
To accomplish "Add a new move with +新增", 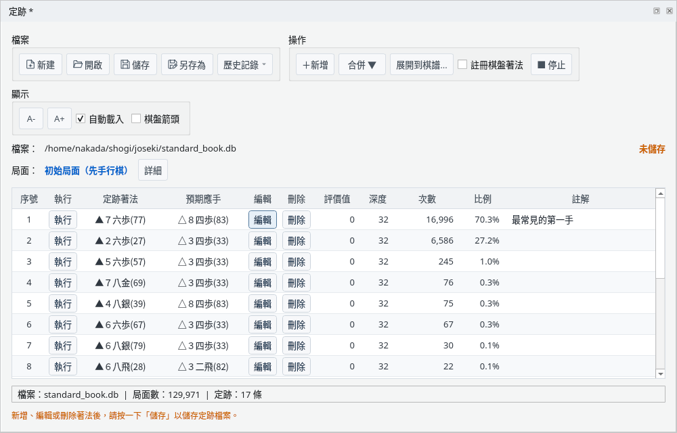I will point(315,65).
